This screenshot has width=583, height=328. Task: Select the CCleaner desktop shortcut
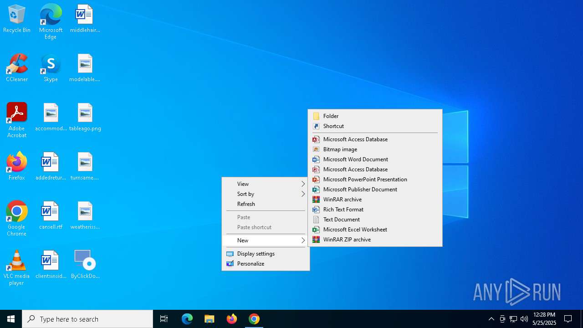pos(17,68)
